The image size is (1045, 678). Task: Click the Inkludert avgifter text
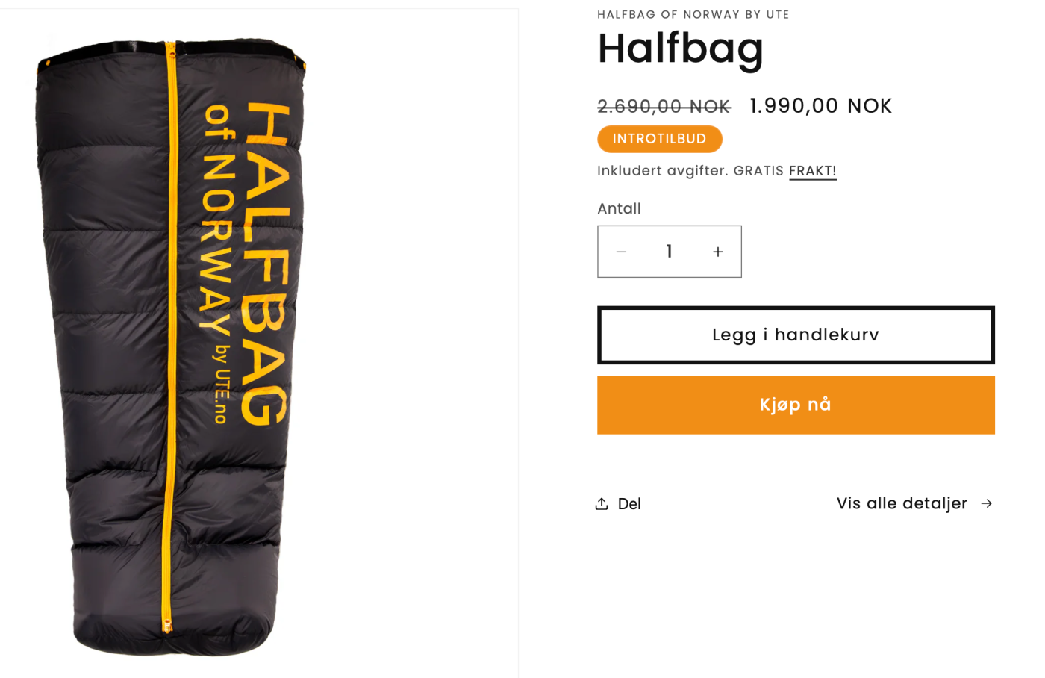coord(663,171)
